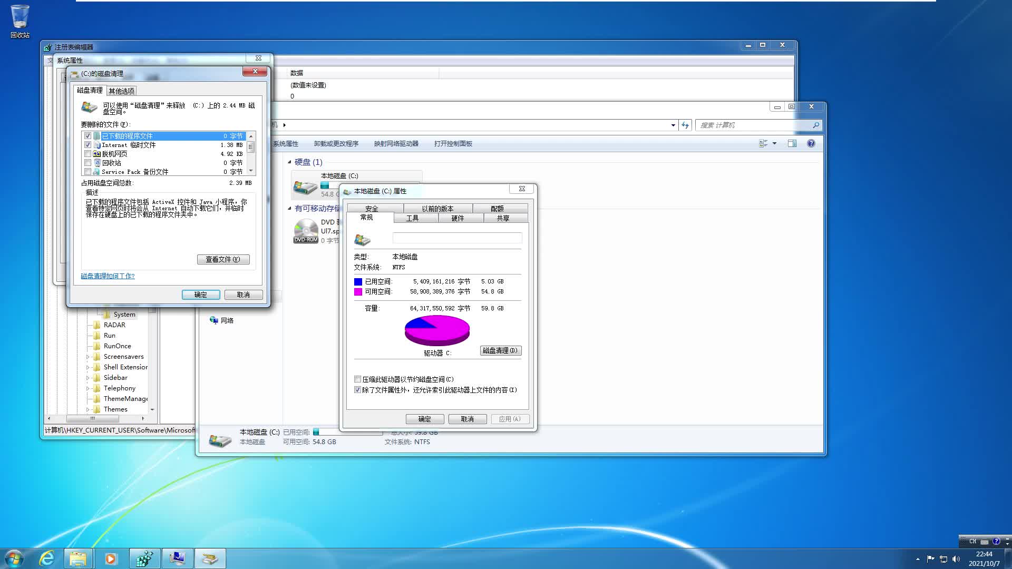This screenshot has height=569, width=1012.
Task: Select the RunOnce registry key
Action: [x=117, y=346]
